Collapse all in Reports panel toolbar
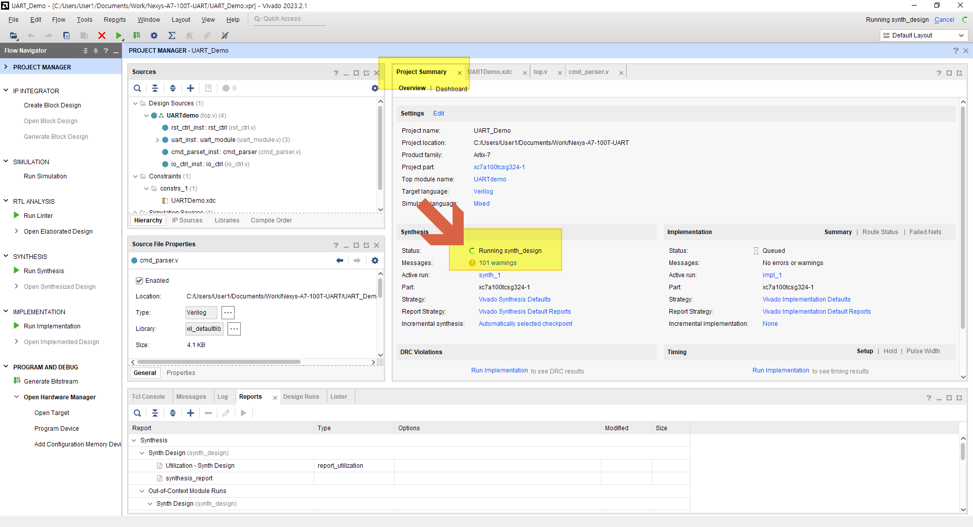 pyautogui.click(x=155, y=413)
